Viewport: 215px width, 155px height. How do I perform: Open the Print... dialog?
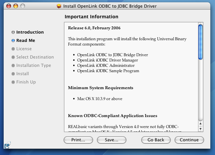pyautogui.click(x=78, y=140)
